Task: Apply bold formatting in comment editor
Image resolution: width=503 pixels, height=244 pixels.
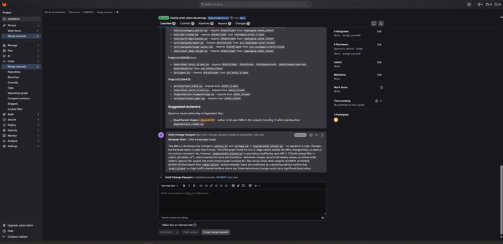Action: (x=184, y=185)
